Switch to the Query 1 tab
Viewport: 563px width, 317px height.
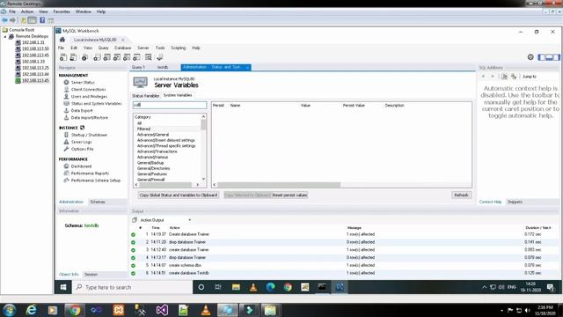(x=138, y=67)
